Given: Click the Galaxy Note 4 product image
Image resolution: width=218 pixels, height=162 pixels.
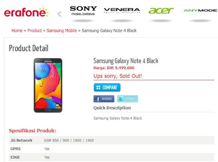Looking at the screenshot, I should [48, 85].
